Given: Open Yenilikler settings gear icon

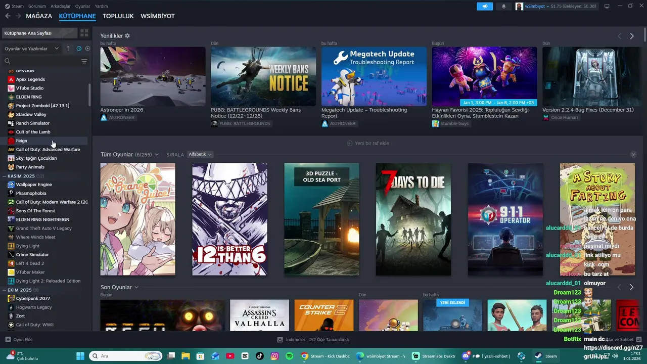Looking at the screenshot, I should (x=127, y=36).
